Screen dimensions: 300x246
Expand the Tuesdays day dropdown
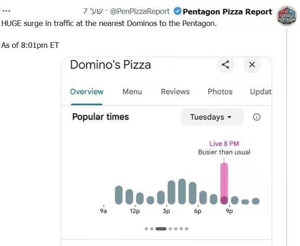(212, 117)
